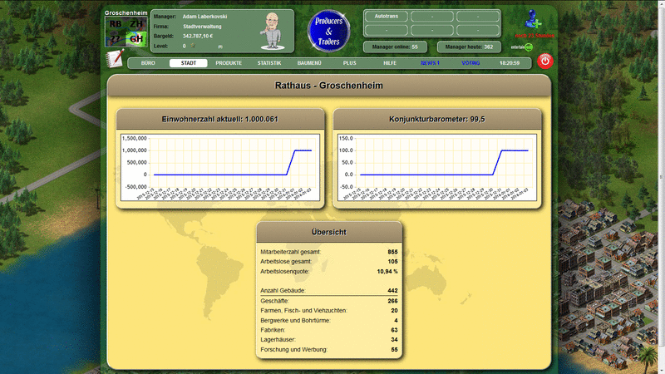Click manager name Adam Laberkovski
Image resolution: width=665 pixels, height=374 pixels.
pyautogui.click(x=204, y=17)
